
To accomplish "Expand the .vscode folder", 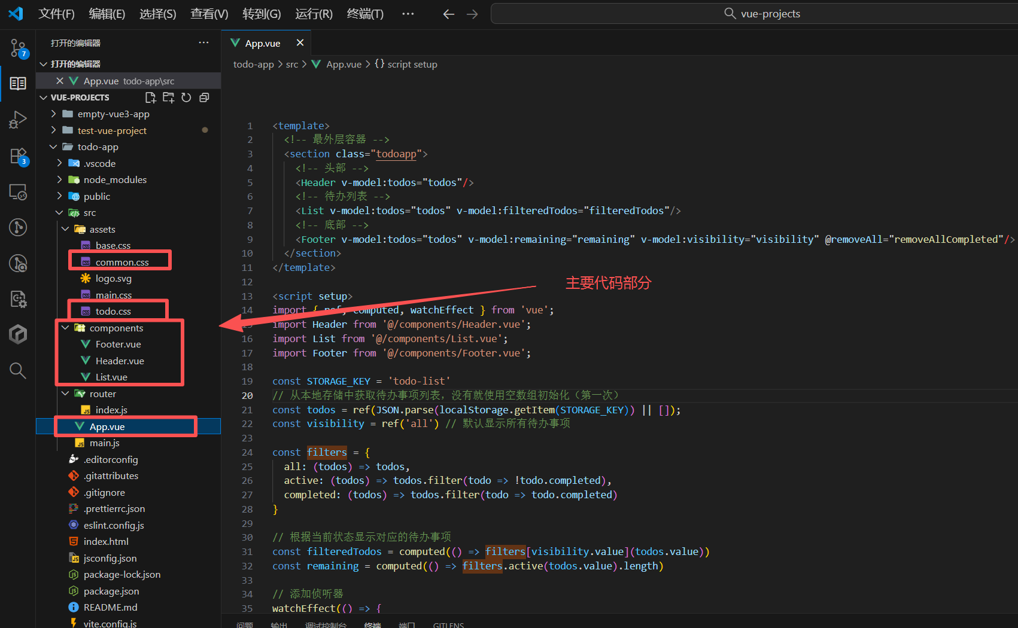I will coord(99,163).
